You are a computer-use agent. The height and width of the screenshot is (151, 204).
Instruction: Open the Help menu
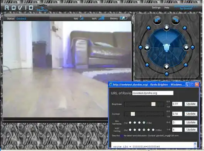click(167, 8)
